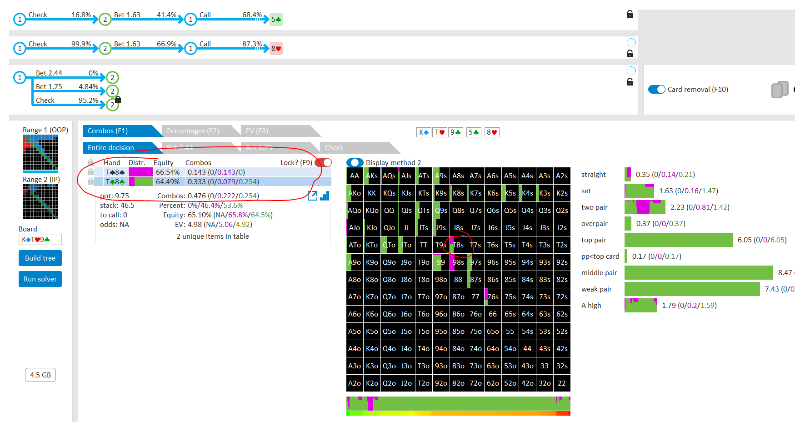Viewport: 795px width, 422px height.
Task: Click the two pair category bar
Action: (645, 207)
